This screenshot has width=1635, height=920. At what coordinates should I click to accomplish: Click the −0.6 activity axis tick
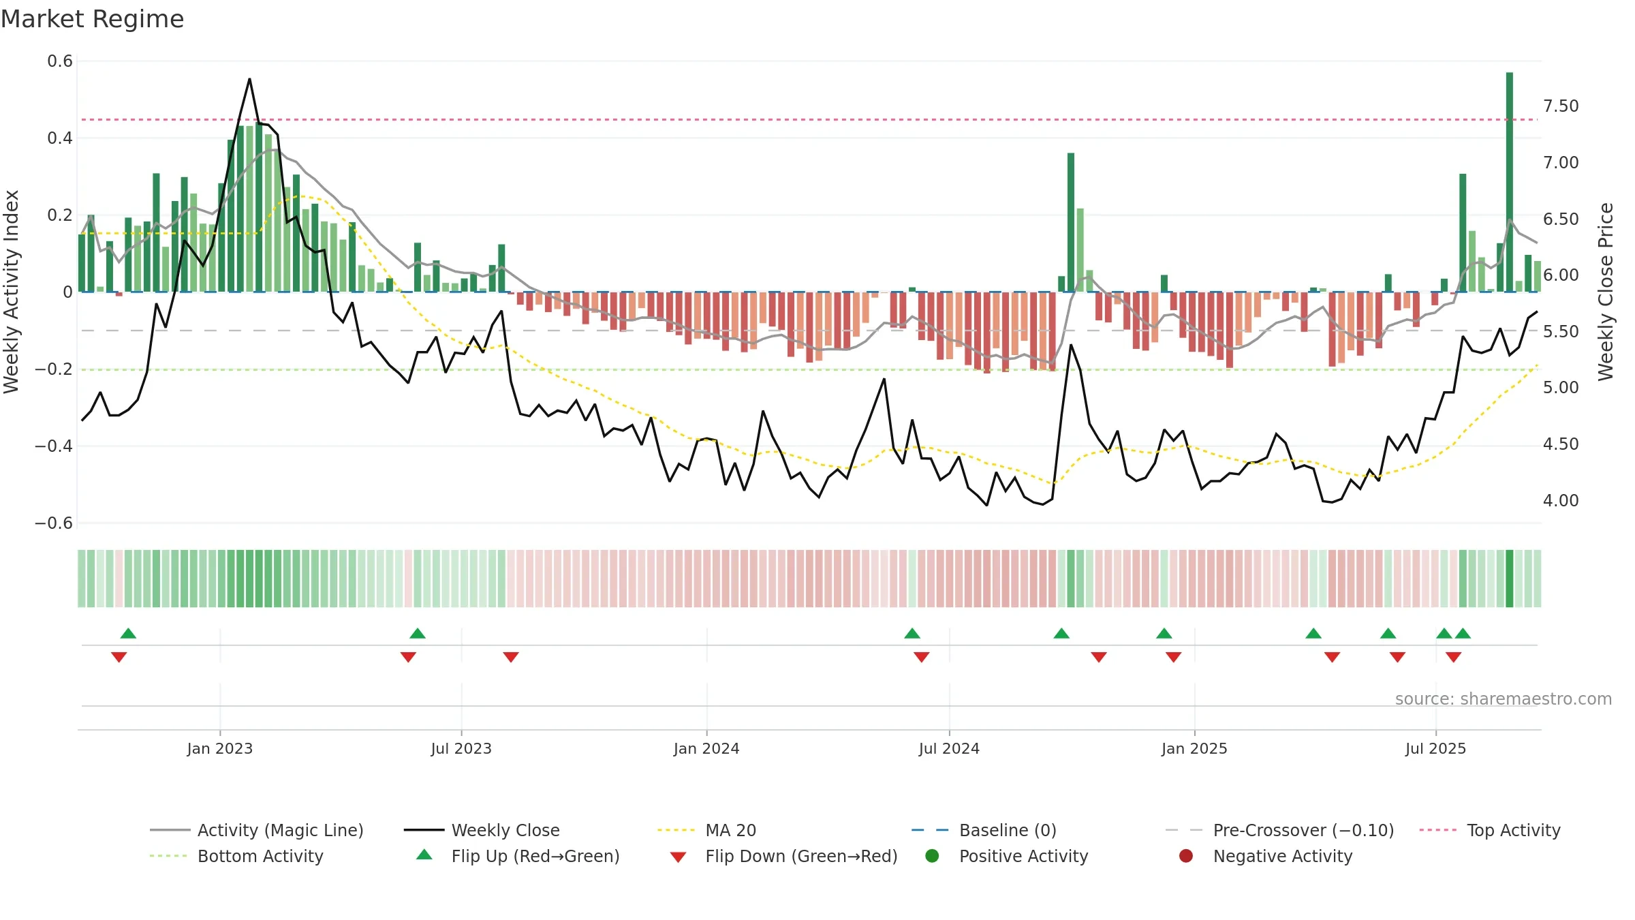(54, 523)
